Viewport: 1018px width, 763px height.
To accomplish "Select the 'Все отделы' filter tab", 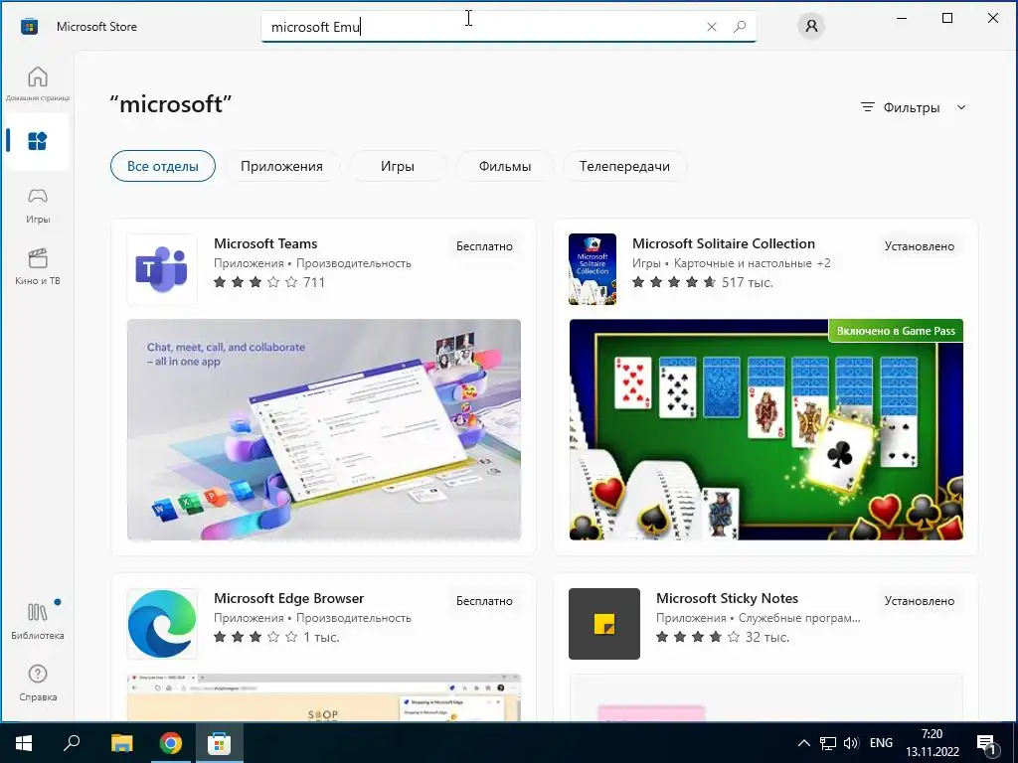I will (163, 166).
